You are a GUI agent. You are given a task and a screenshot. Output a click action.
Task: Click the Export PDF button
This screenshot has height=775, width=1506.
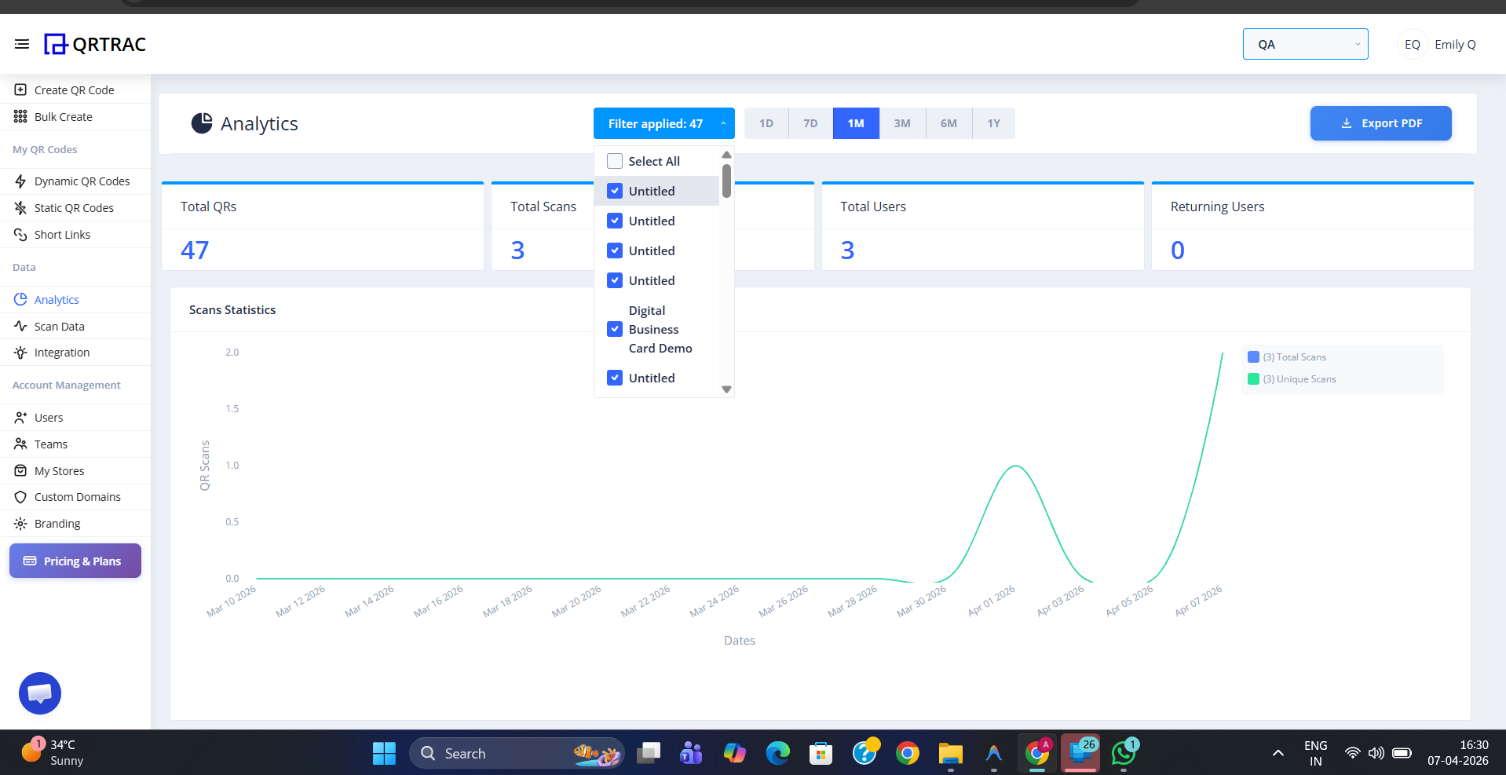coord(1380,123)
